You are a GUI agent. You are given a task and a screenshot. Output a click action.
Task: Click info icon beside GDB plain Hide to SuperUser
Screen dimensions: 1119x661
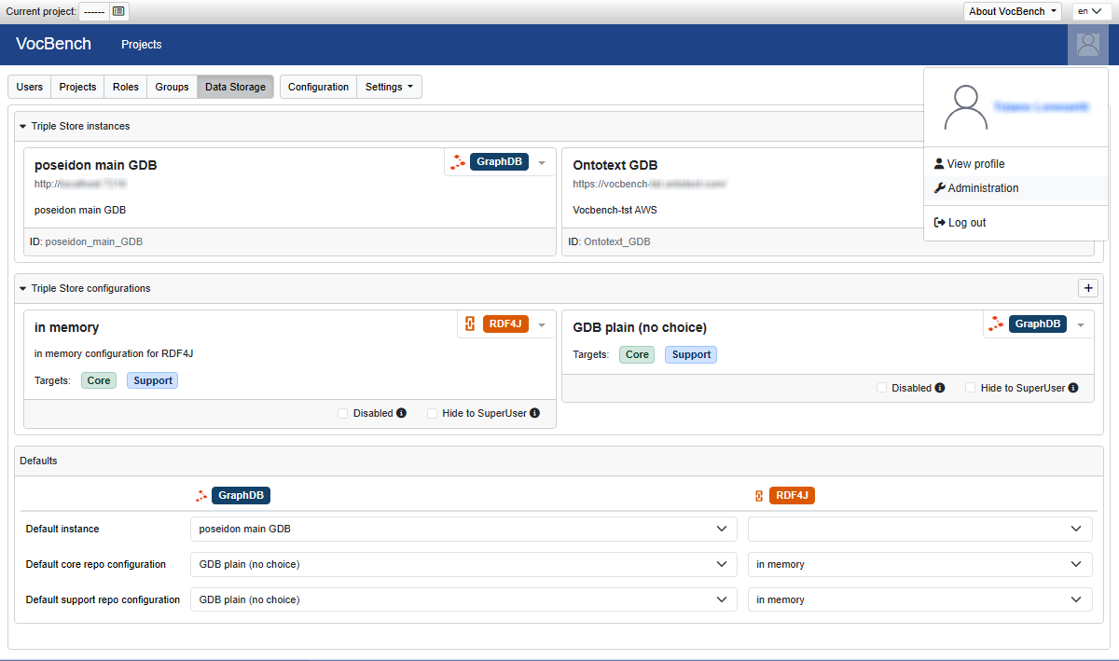[x=1073, y=388]
